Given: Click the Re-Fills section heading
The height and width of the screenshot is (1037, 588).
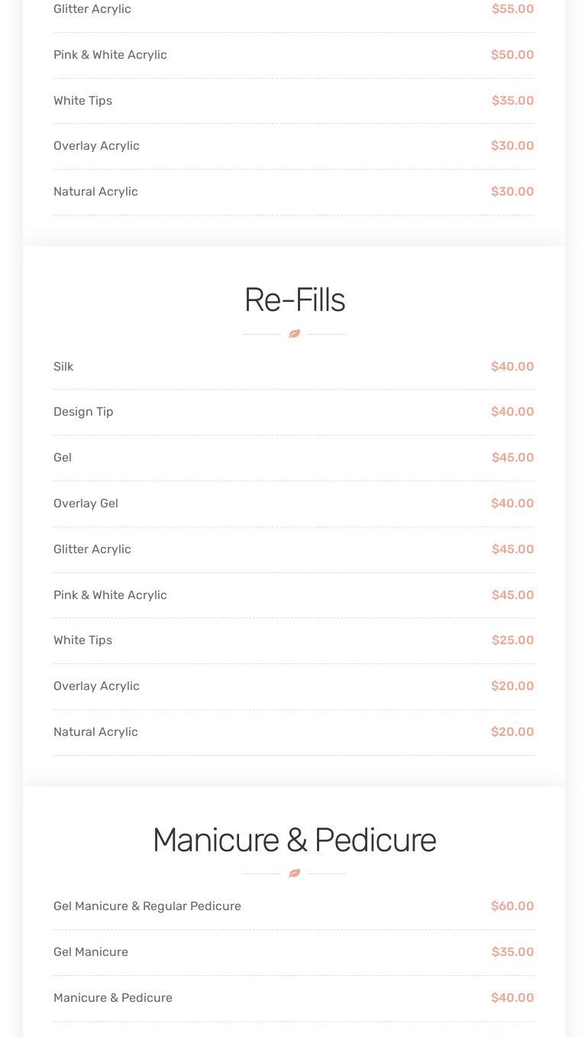Looking at the screenshot, I should point(294,300).
